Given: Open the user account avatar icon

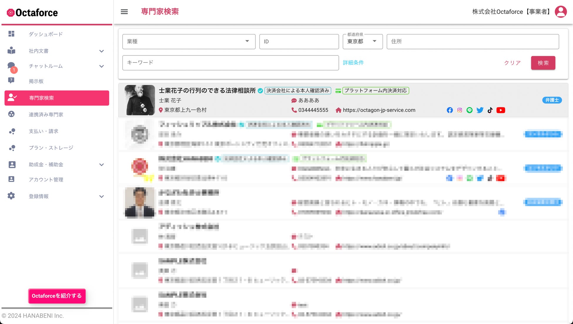Looking at the screenshot, I should click(561, 12).
